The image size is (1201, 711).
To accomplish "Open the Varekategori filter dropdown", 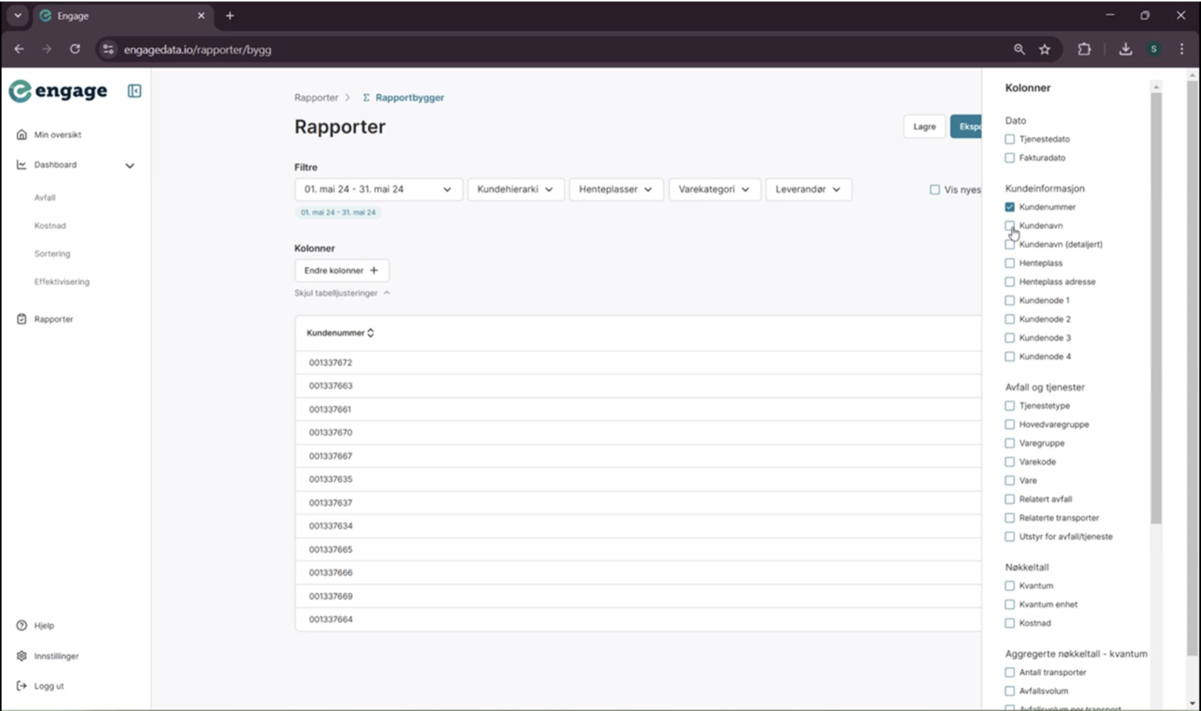I will [714, 190].
